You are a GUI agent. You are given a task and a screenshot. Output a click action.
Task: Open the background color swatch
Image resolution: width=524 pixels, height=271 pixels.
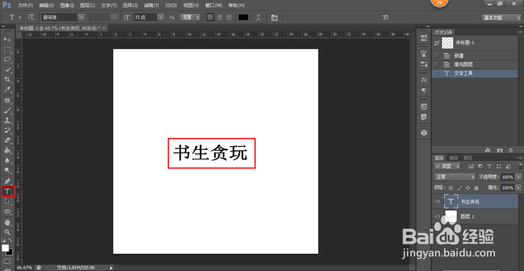(10, 252)
